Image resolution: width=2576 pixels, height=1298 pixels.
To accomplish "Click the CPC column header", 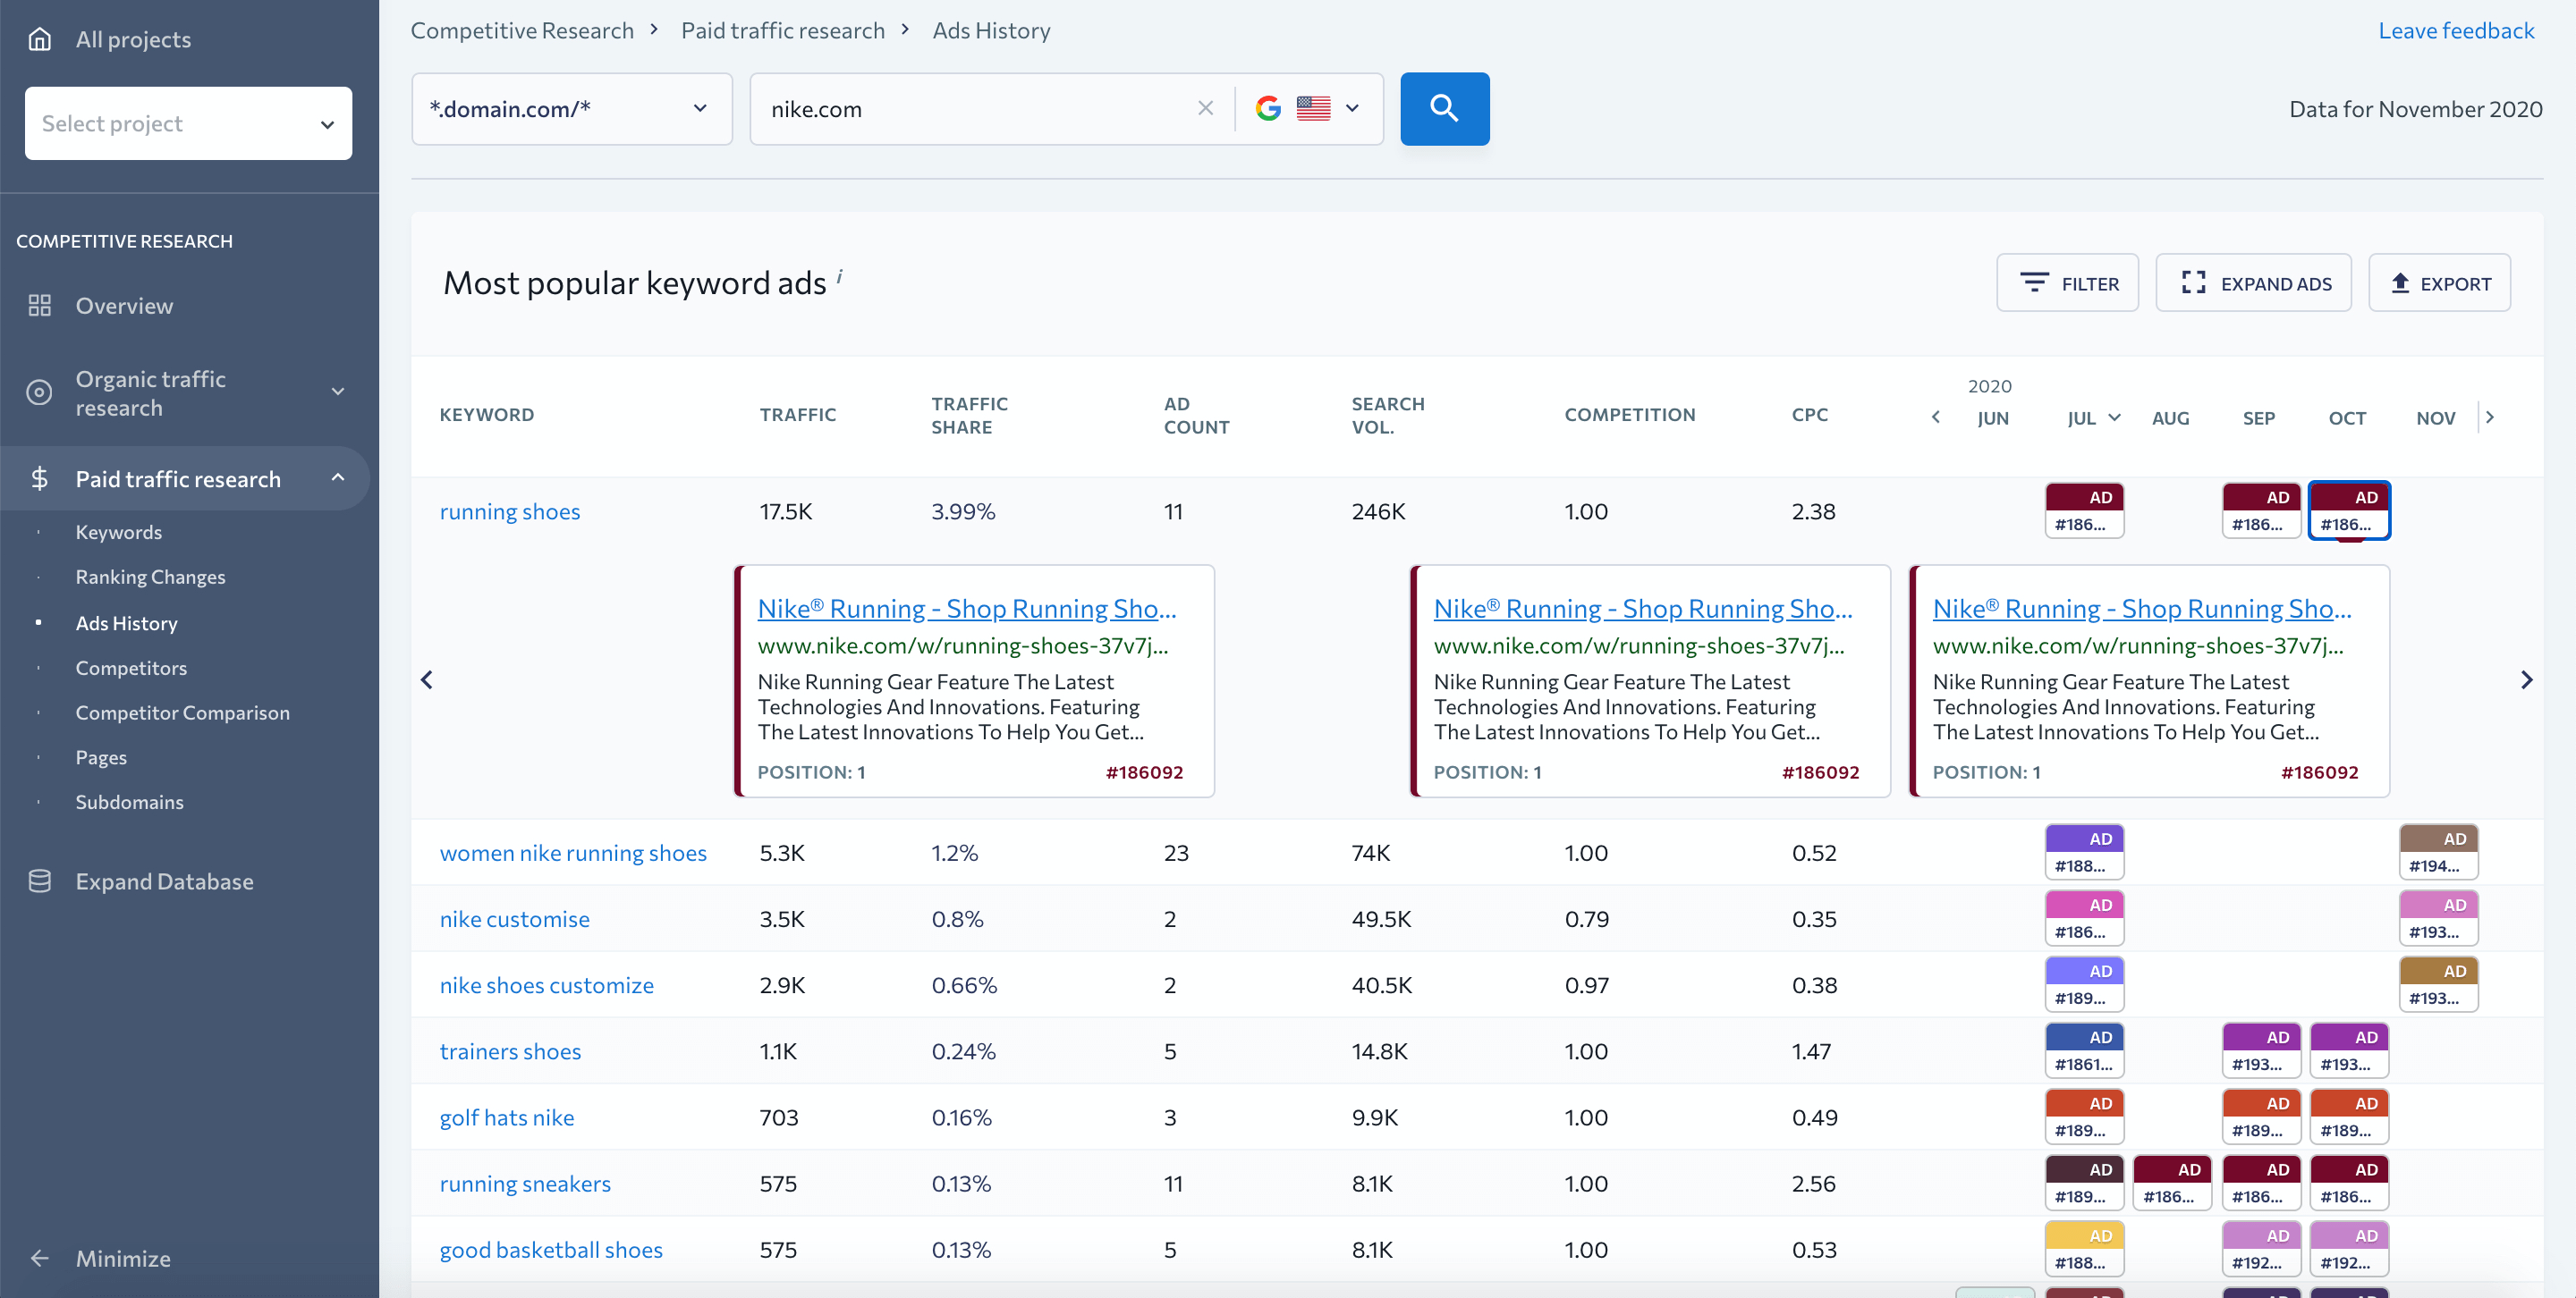I will 1809,415.
